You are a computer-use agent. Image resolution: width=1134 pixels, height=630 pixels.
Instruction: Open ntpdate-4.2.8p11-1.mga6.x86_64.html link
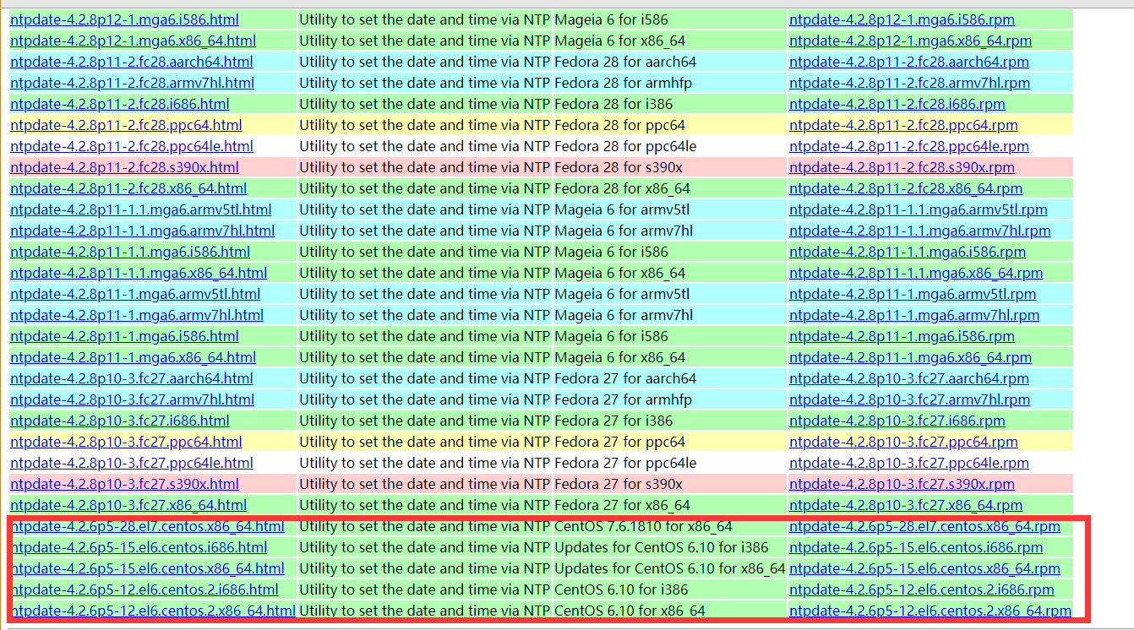click(x=133, y=357)
